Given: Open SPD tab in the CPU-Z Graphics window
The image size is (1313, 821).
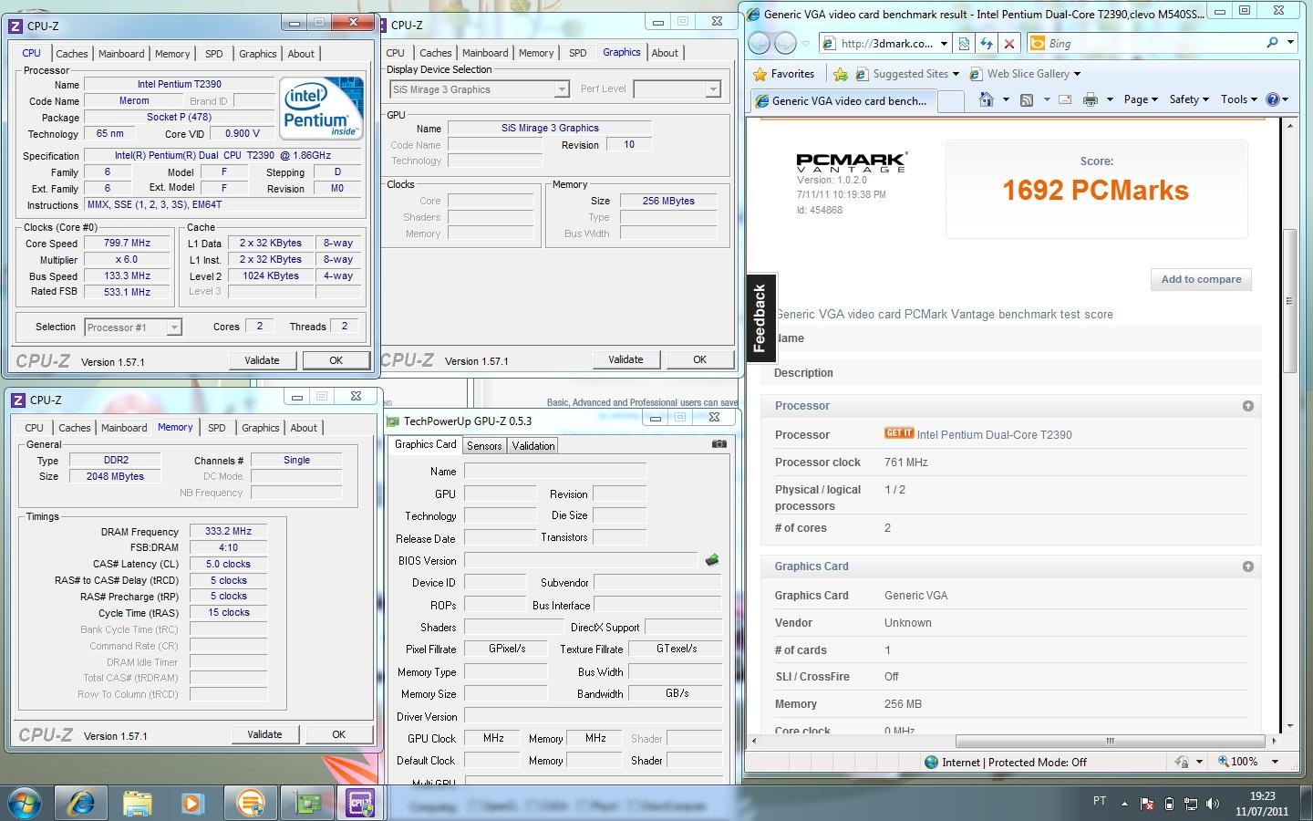Looking at the screenshot, I should (577, 53).
